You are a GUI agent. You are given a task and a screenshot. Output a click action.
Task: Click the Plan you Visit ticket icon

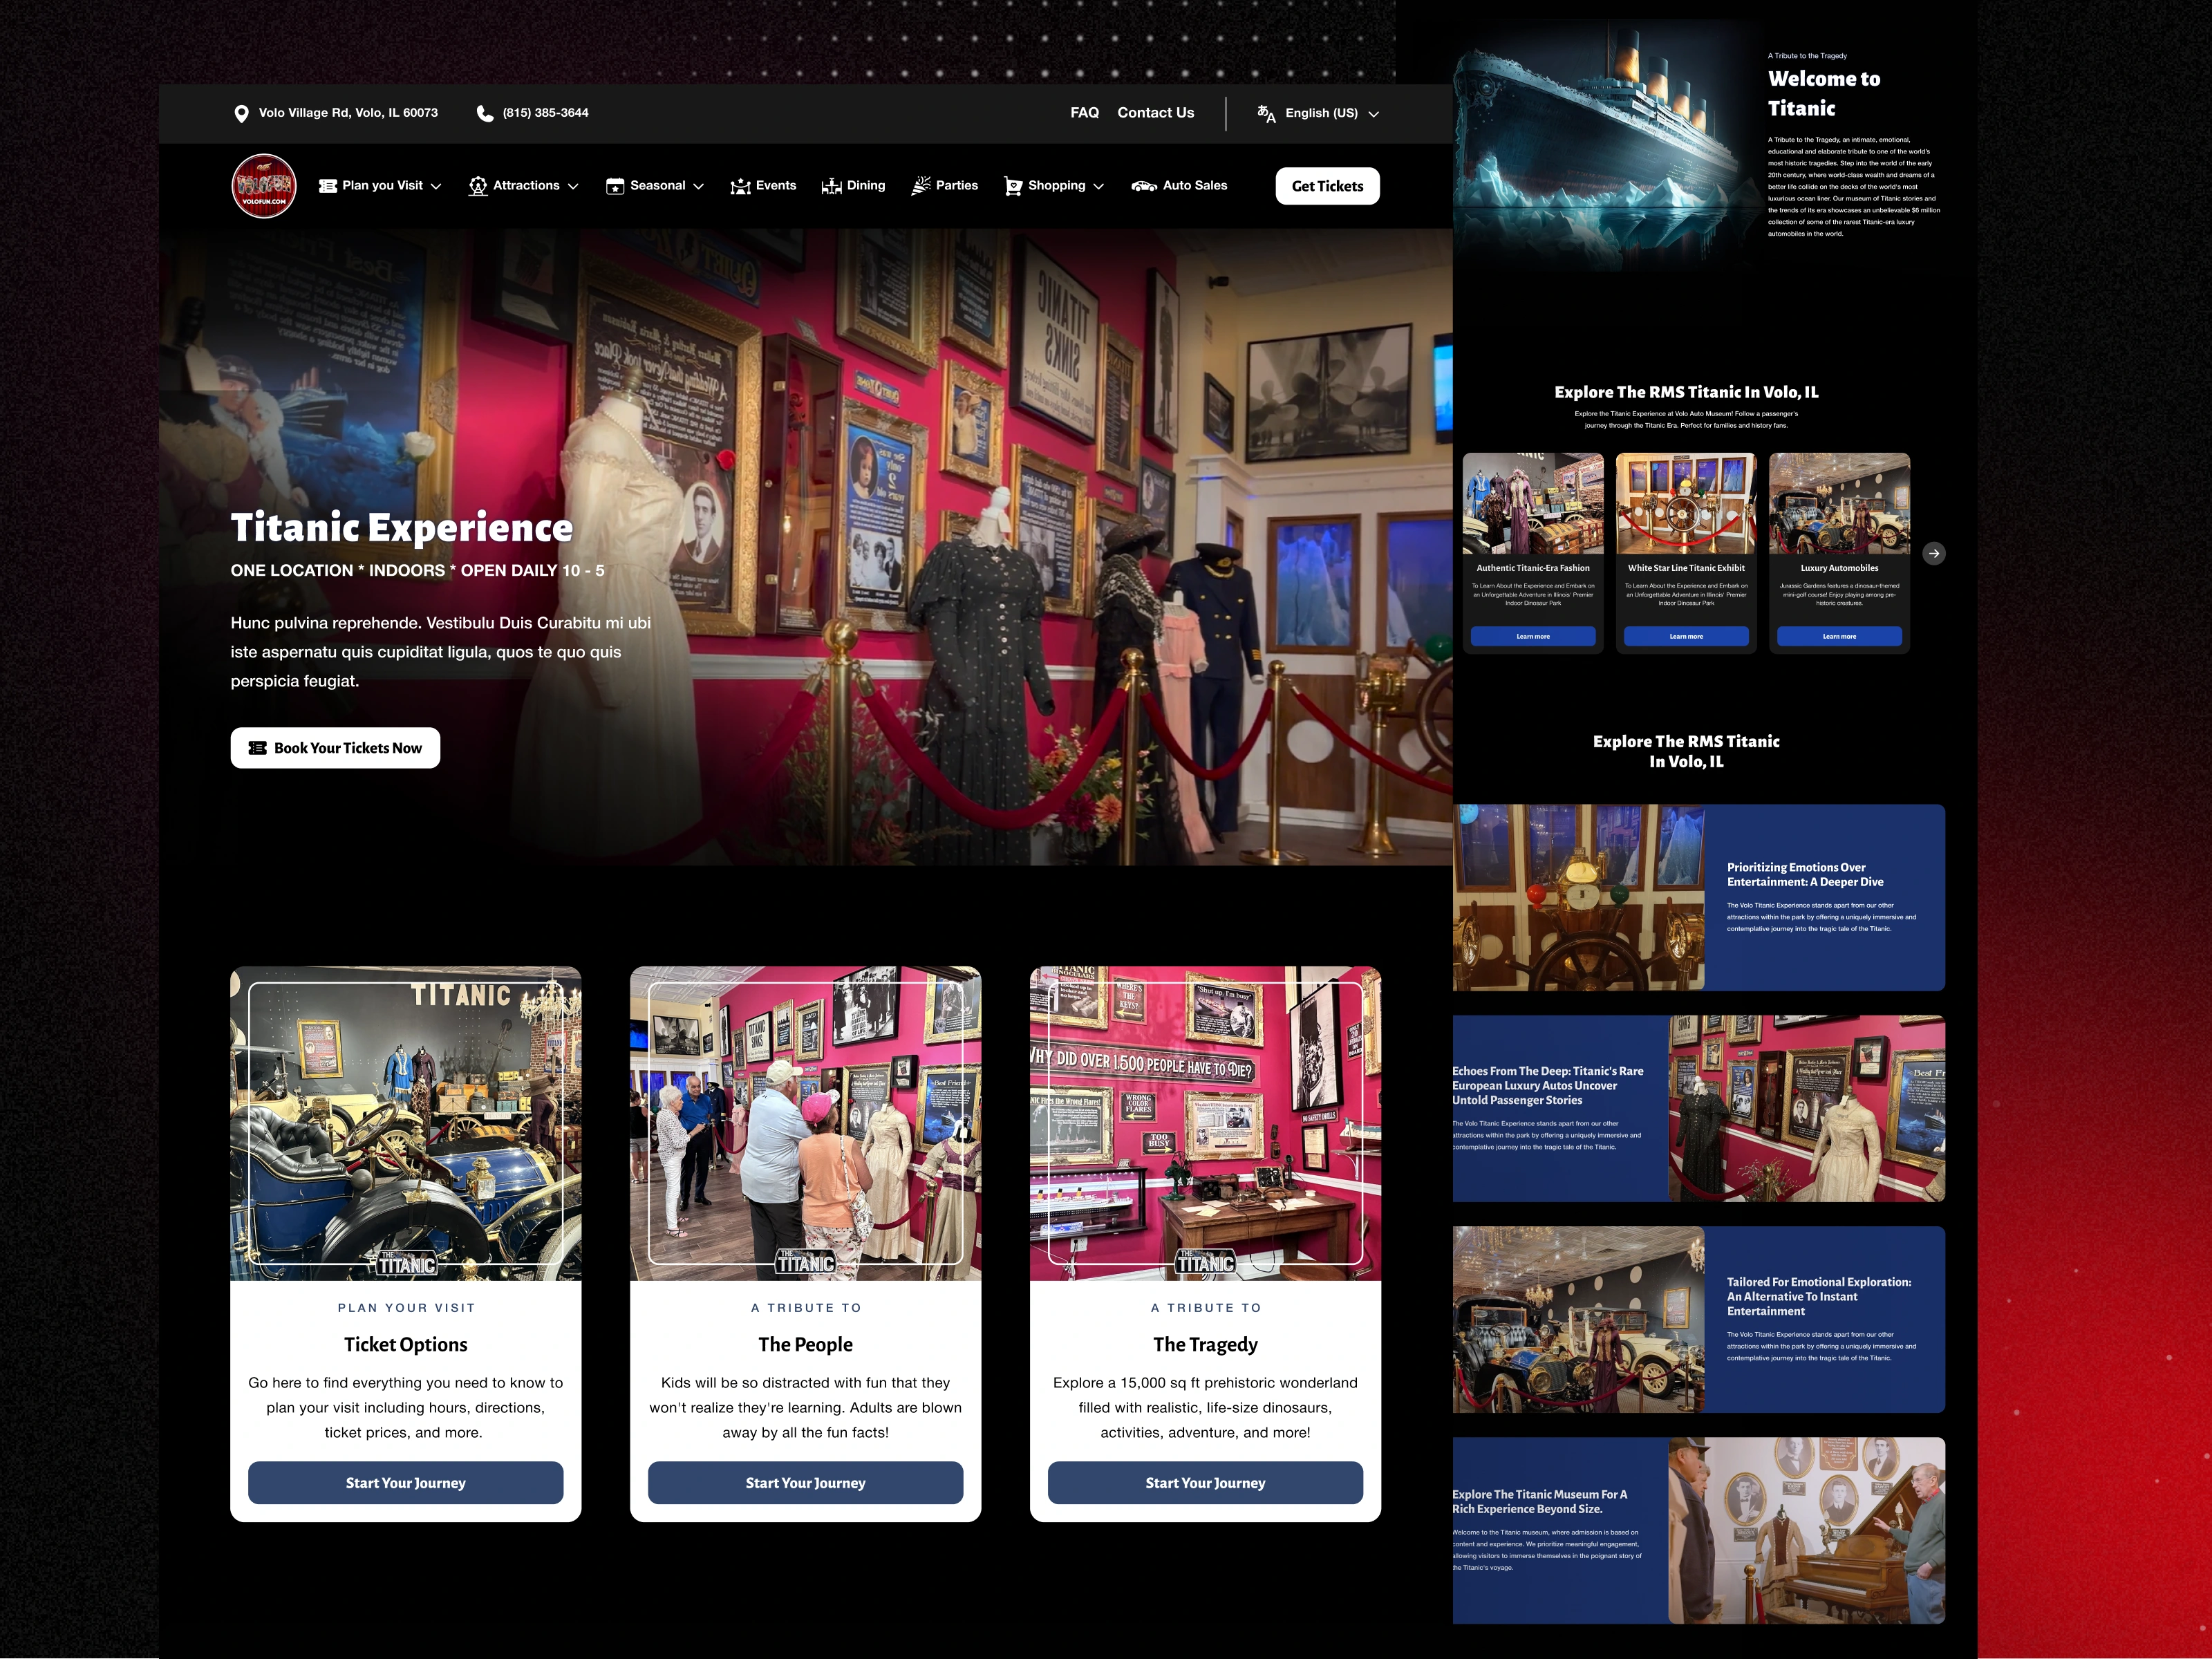(327, 186)
